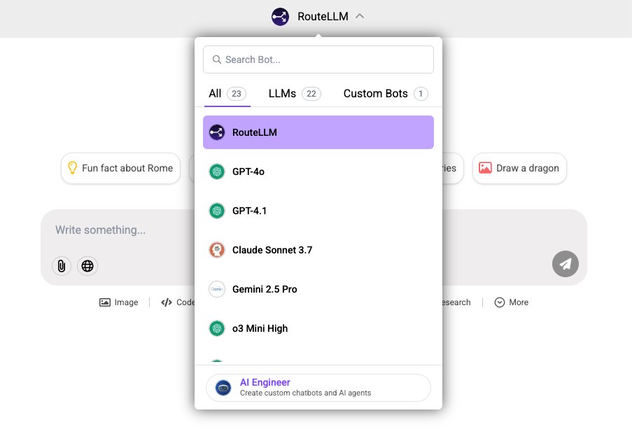
Task: Click the magnifier icon in Search Bot
Action: point(217,59)
